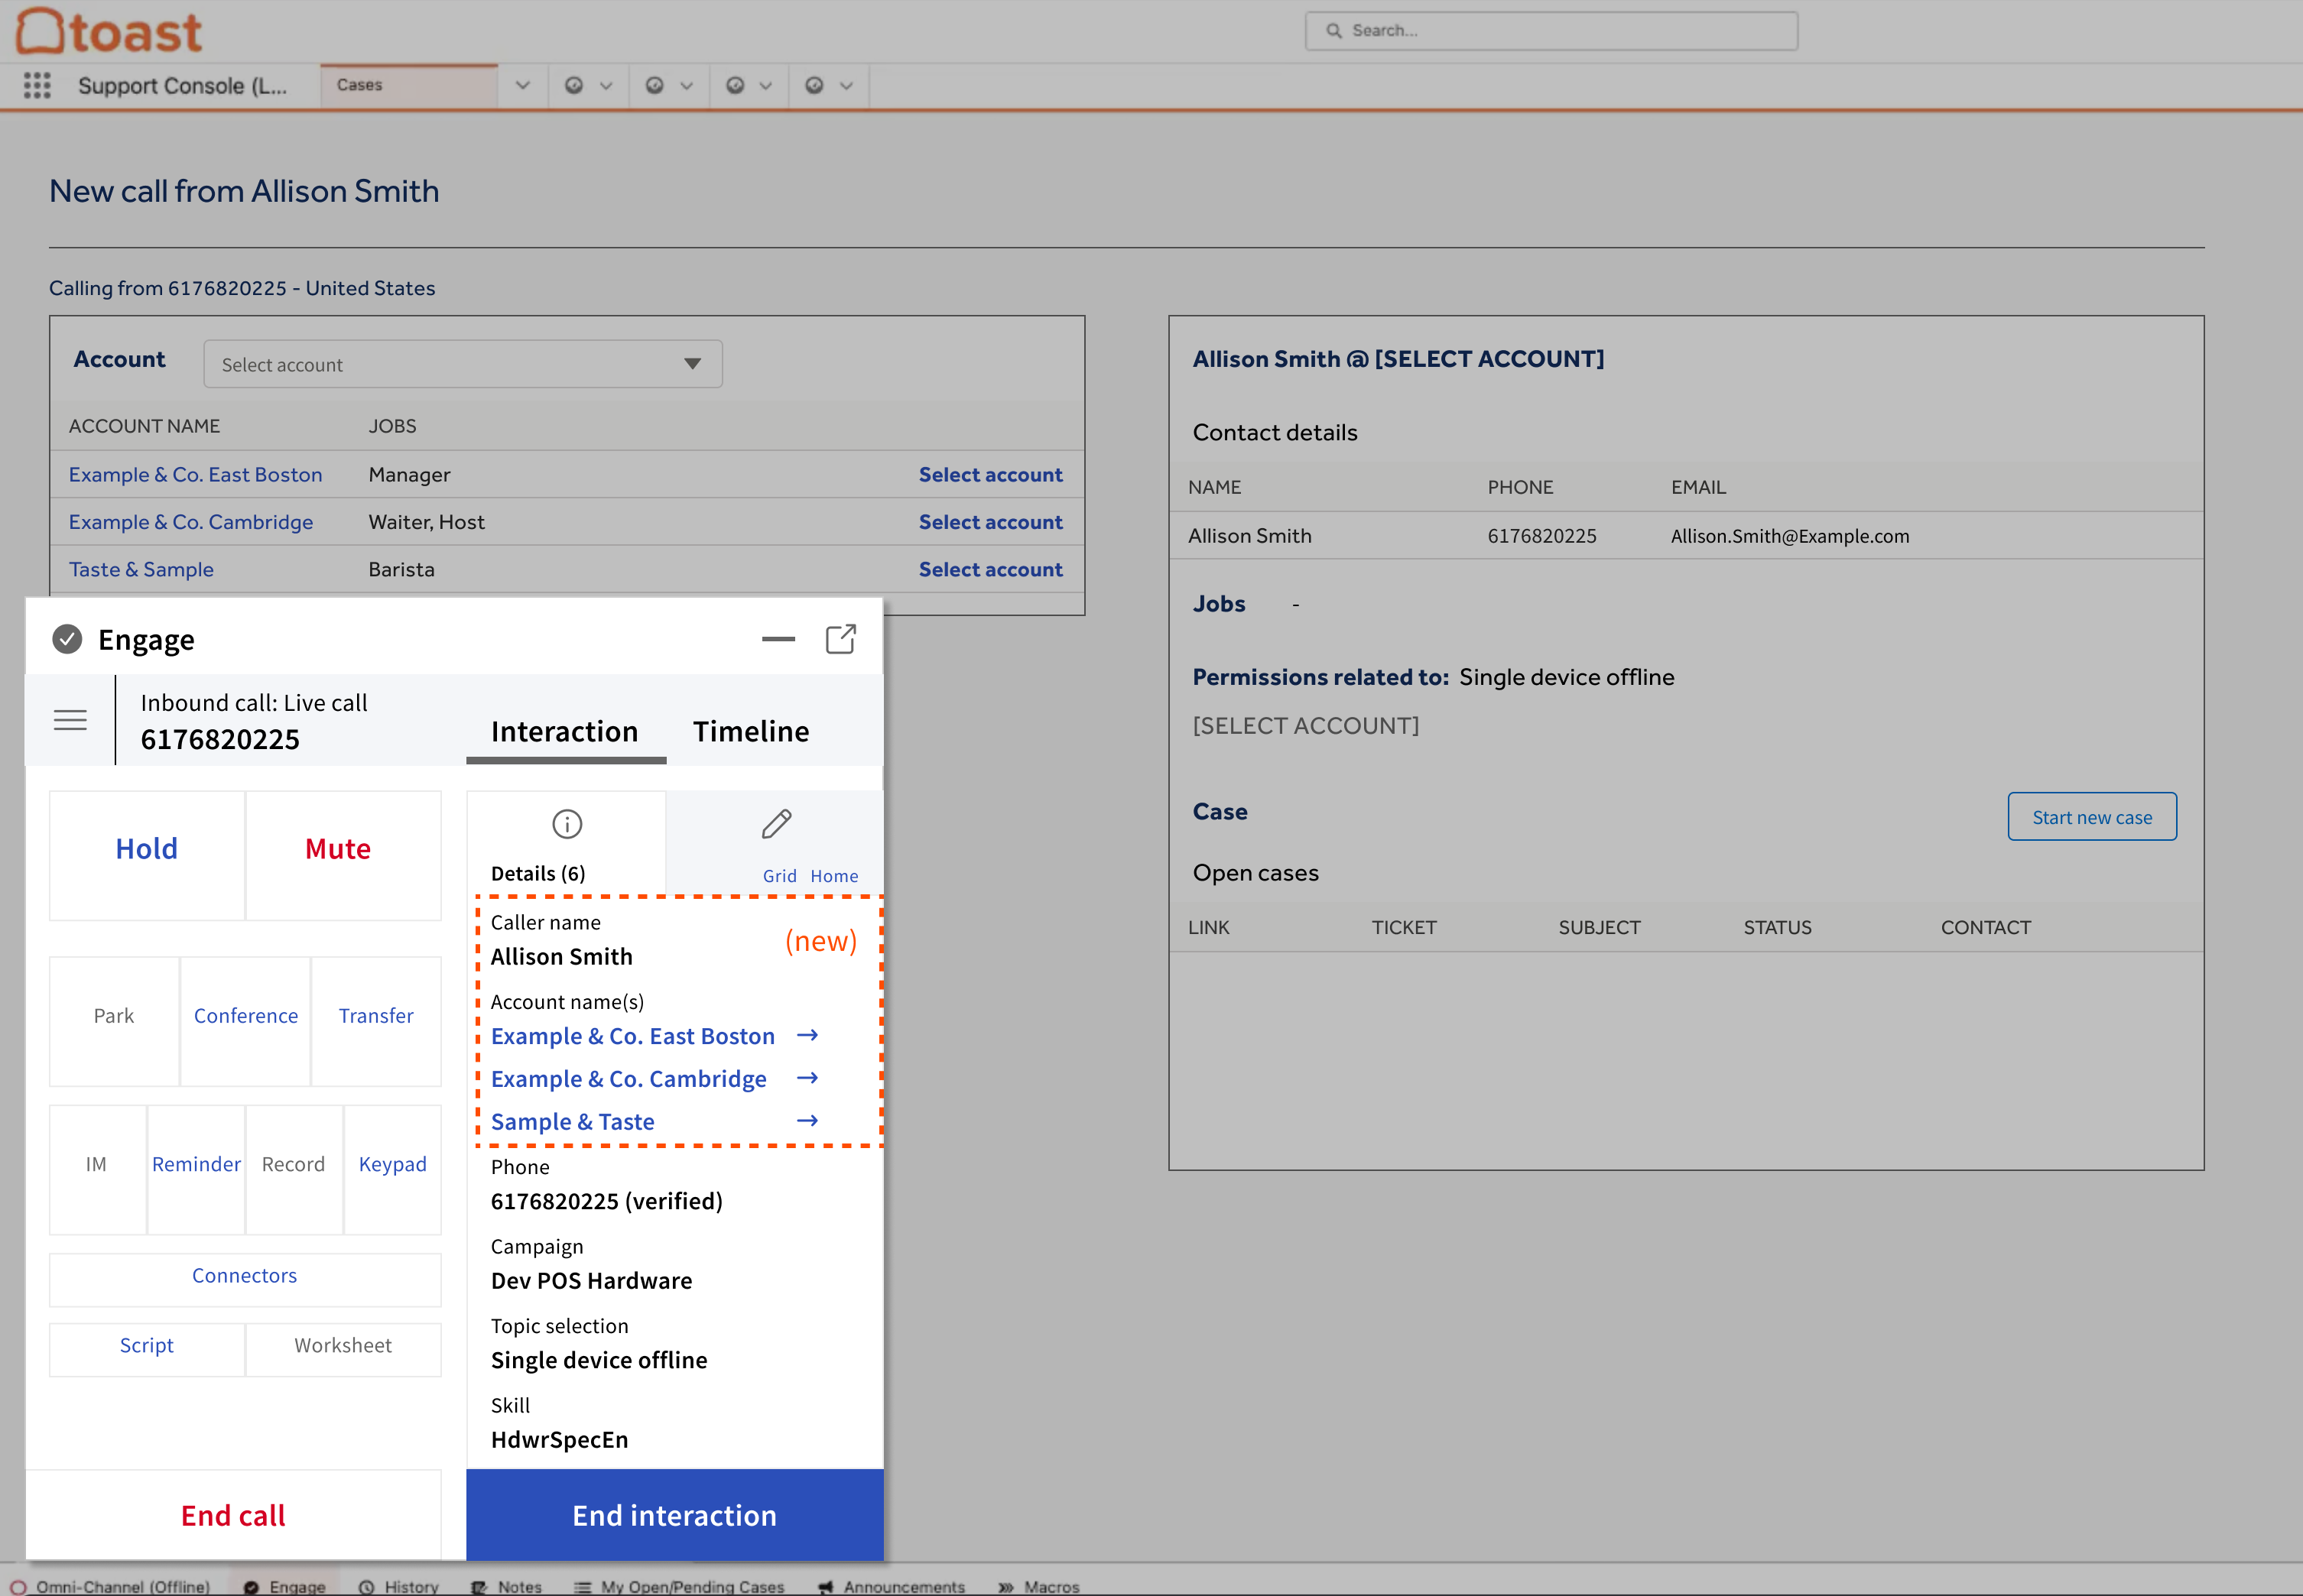Open the Engage hamburger menu

70,720
